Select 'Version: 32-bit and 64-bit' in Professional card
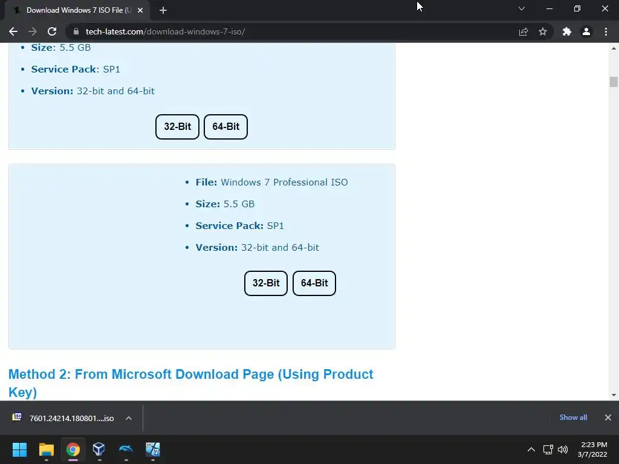The width and height of the screenshot is (619, 464). 258,247
